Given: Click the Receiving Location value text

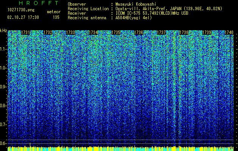Looking at the screenshot, I should point(169,9).
